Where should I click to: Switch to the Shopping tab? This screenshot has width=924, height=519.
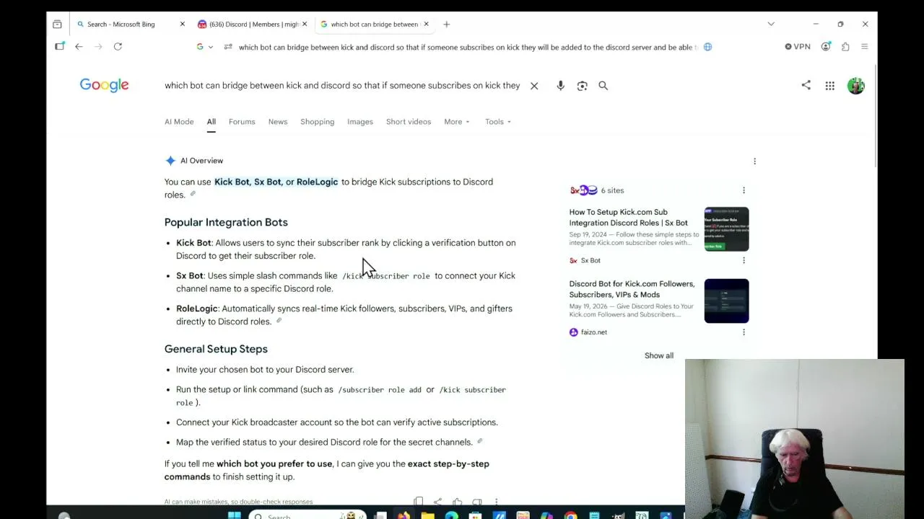[318, 122]
